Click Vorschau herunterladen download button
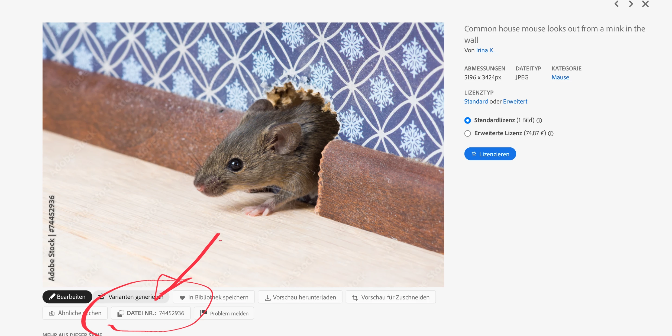This screenshot has height=336, width=672. tap(300, 297)
